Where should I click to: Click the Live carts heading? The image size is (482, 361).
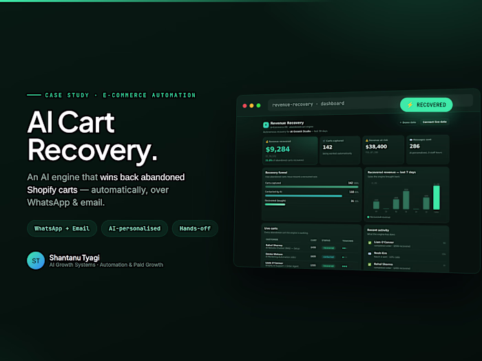271,228
